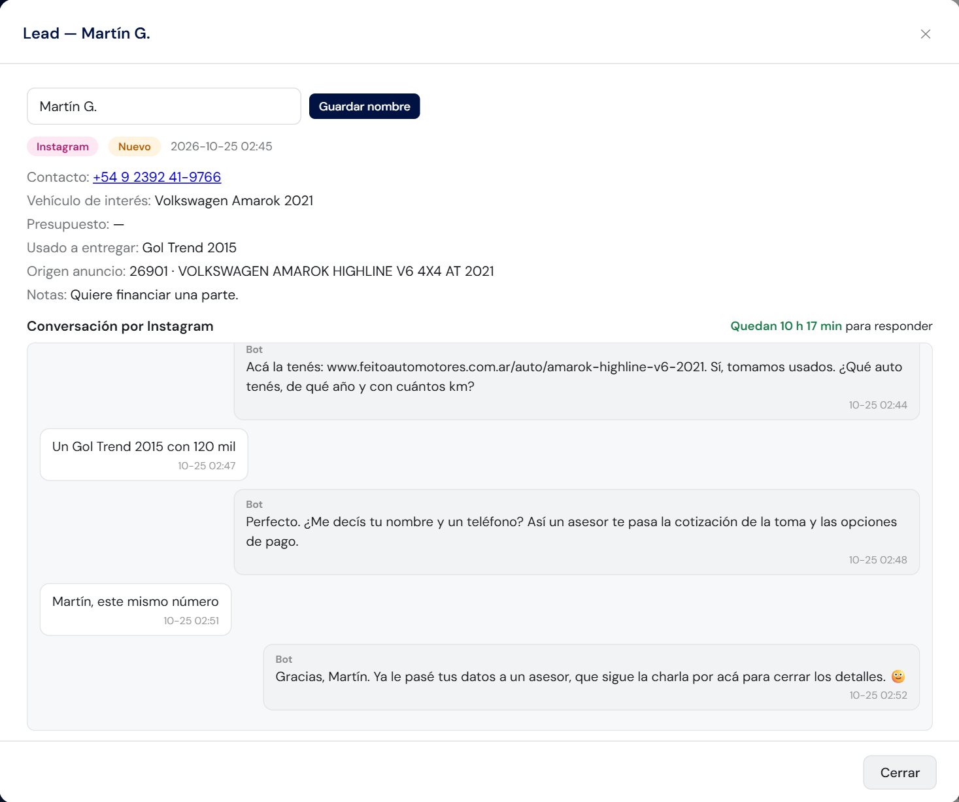This screenshot has height=802, width=959.
Task: Click the Presupuesto label
Action: click(x=68, y=224)
